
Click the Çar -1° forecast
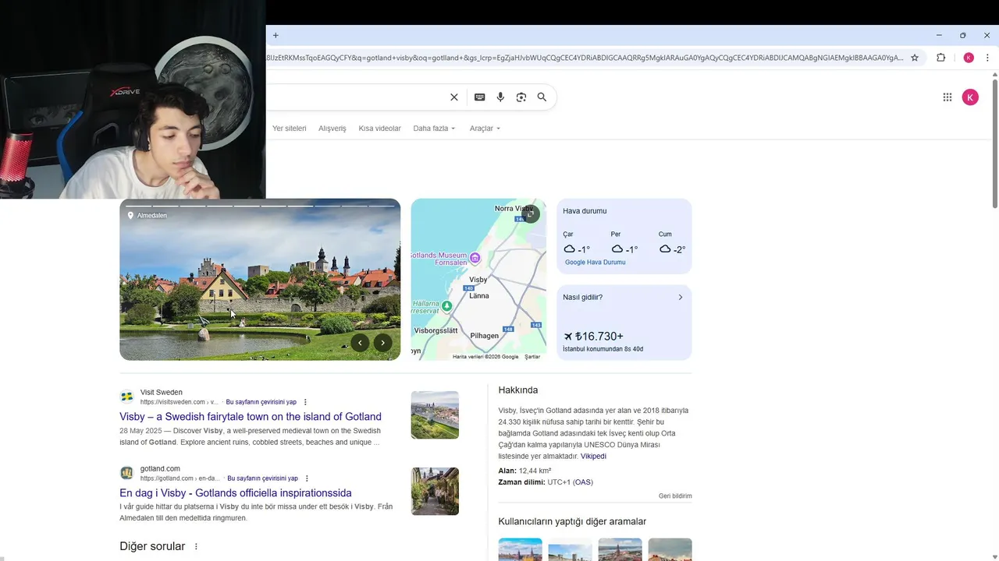577,244
